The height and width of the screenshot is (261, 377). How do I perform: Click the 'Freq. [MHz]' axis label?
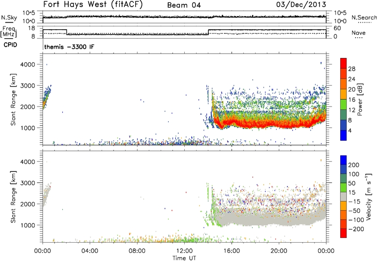tap(9, 32)
